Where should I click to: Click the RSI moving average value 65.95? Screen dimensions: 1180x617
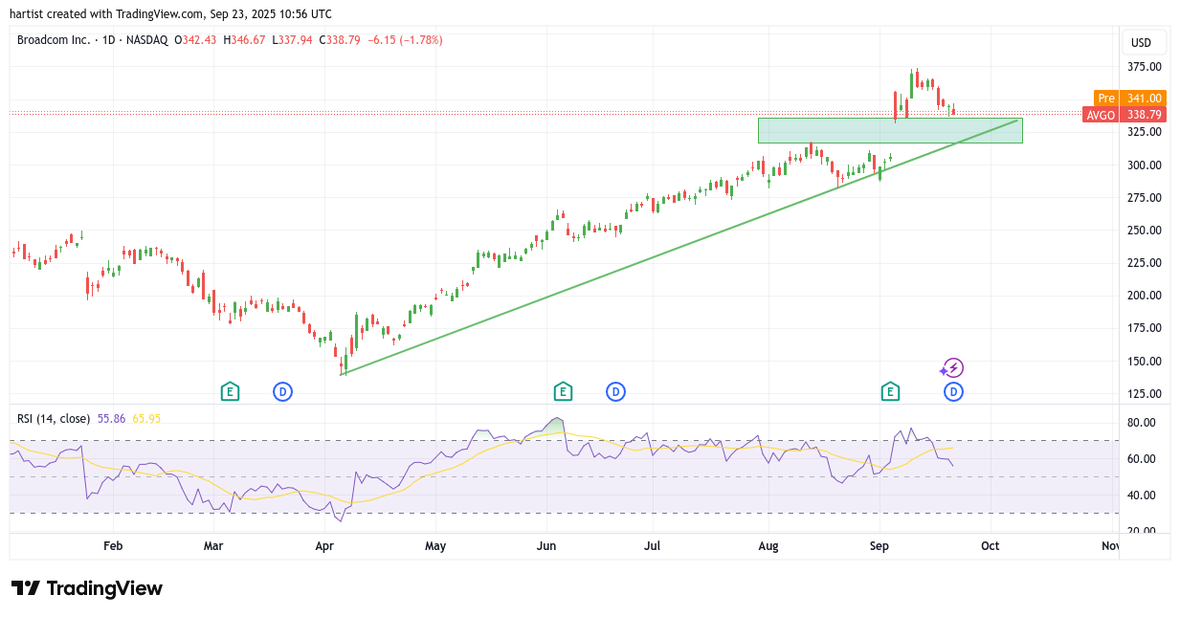146,419
